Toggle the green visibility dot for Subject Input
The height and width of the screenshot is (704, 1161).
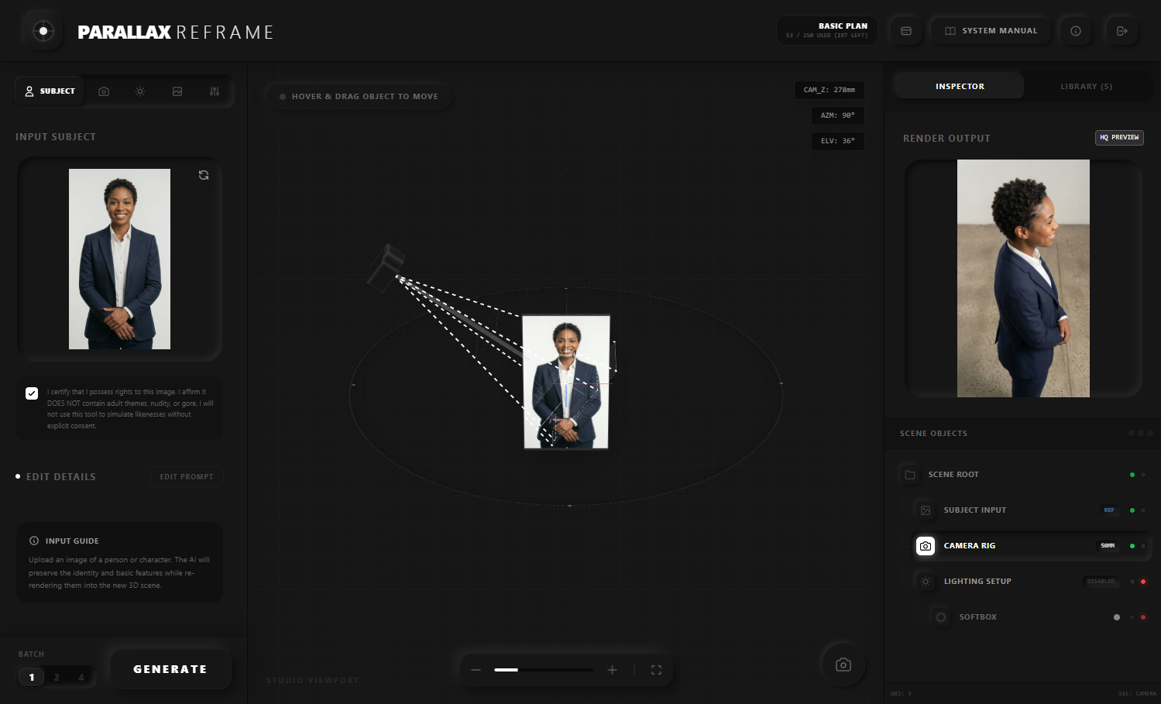(1132, 510)
